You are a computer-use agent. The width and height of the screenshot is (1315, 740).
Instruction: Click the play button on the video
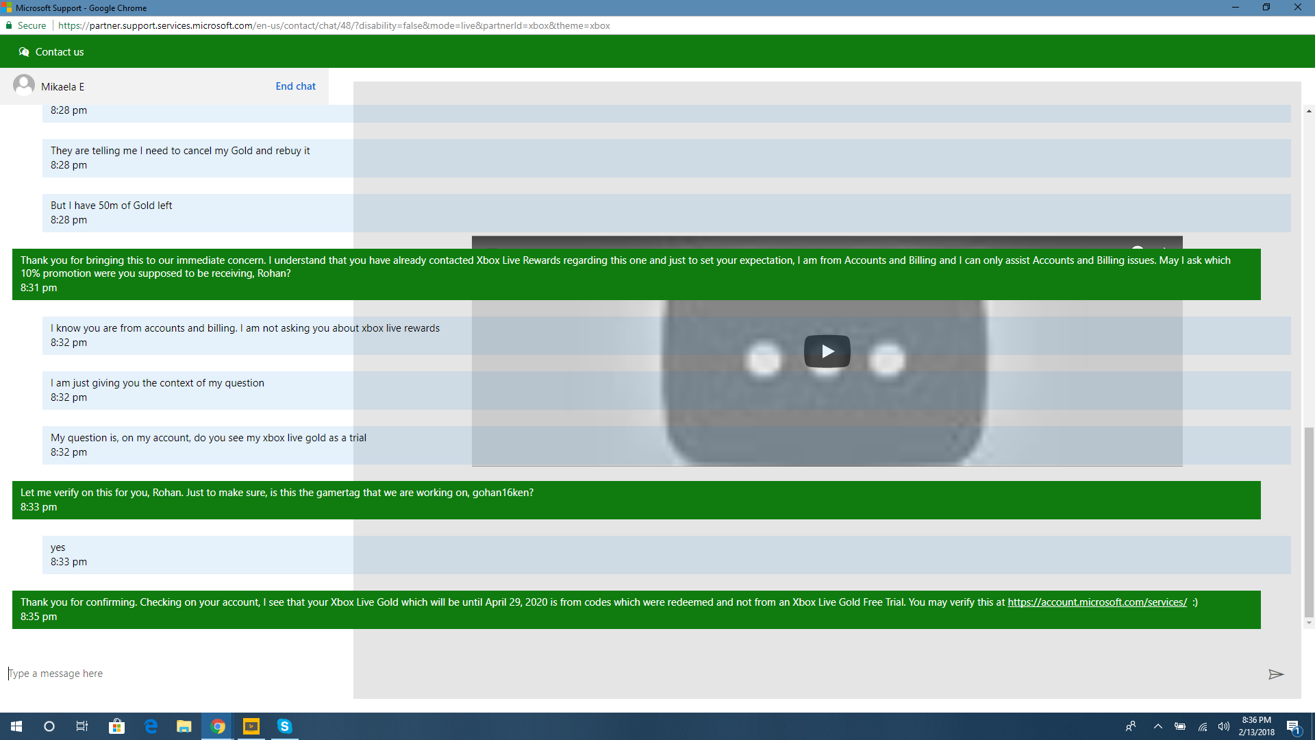click(827, 351)
